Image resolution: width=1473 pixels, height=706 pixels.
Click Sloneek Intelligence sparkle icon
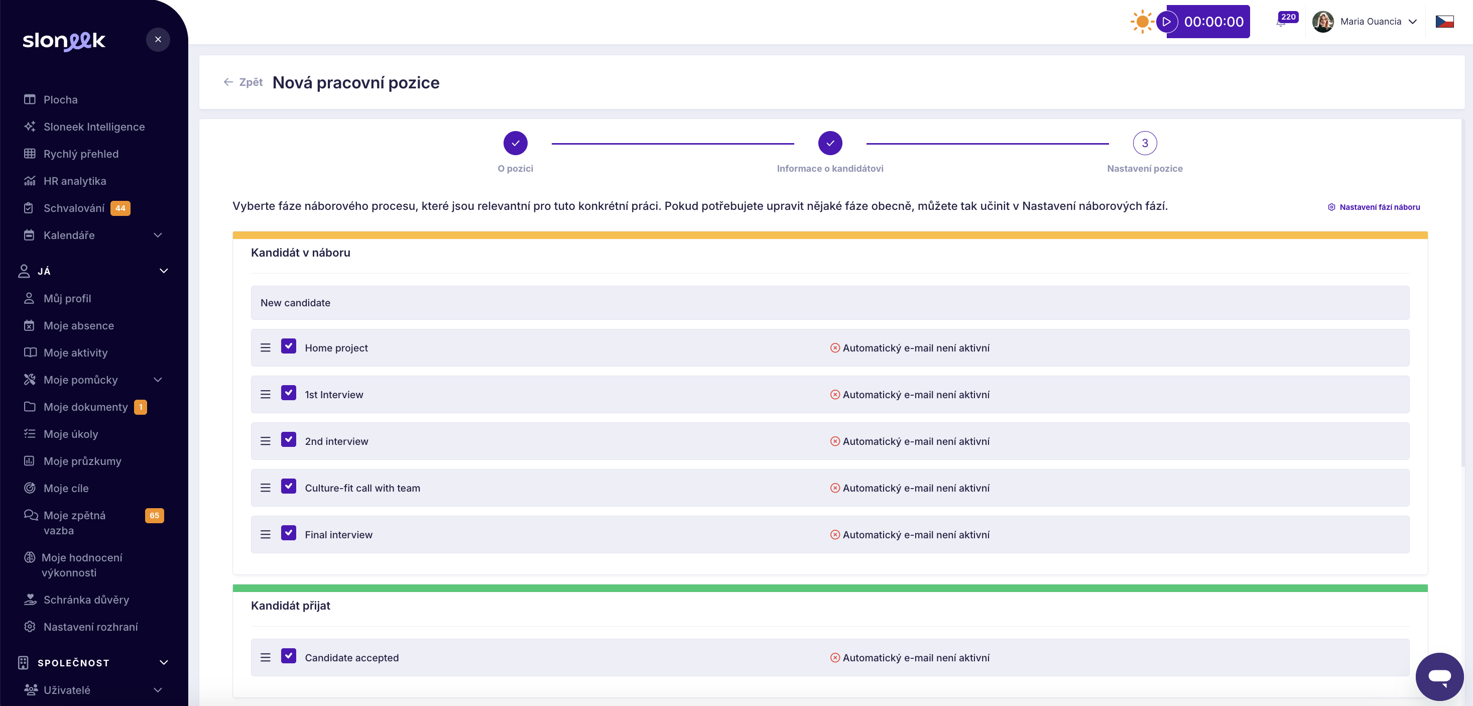click(30, 127)
